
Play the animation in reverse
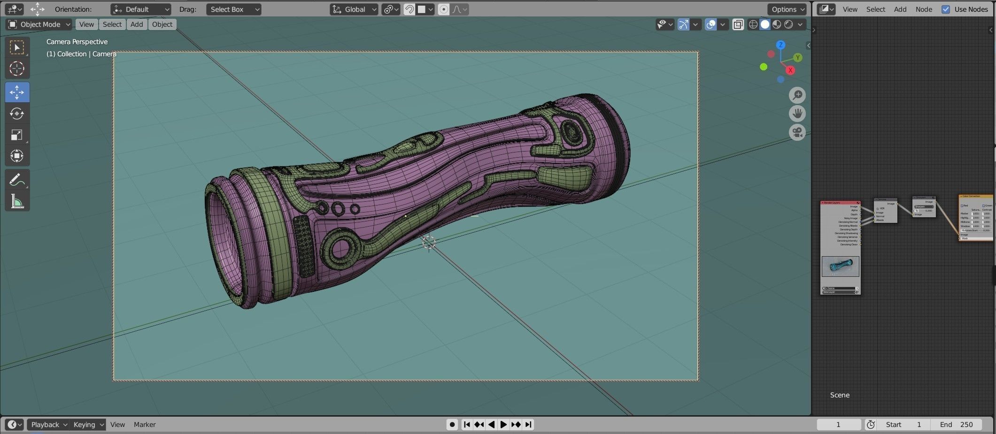point(491,424)
